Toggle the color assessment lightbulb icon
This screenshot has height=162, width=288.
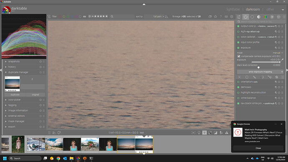pyautogui.click(x=199, y=133)
